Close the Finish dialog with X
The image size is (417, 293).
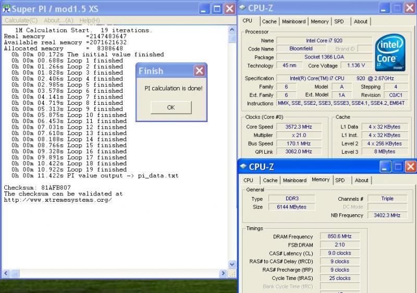(x=200, y=71)
